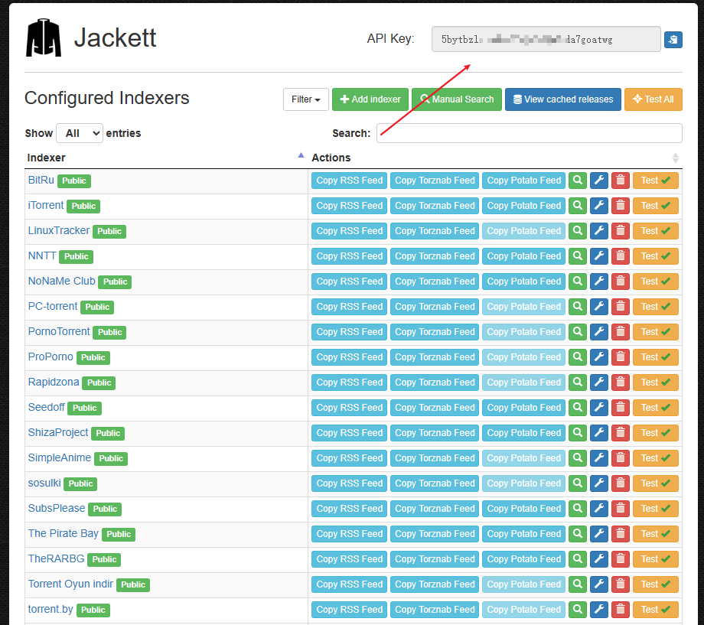Configure Seedoff with wrench icon

coord(599,408)
